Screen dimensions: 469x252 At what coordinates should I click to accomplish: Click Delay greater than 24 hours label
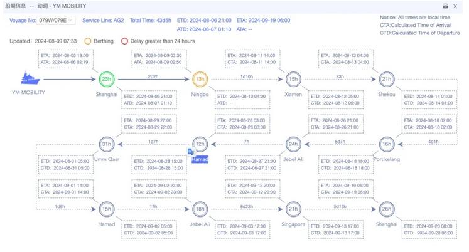[x=163, y=41]
